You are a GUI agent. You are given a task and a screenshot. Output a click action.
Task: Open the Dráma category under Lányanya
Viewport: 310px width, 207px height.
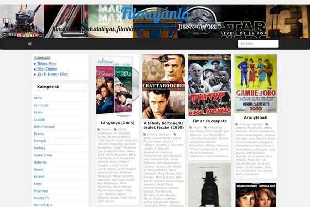pyautogui.click(x=106, y=129)
